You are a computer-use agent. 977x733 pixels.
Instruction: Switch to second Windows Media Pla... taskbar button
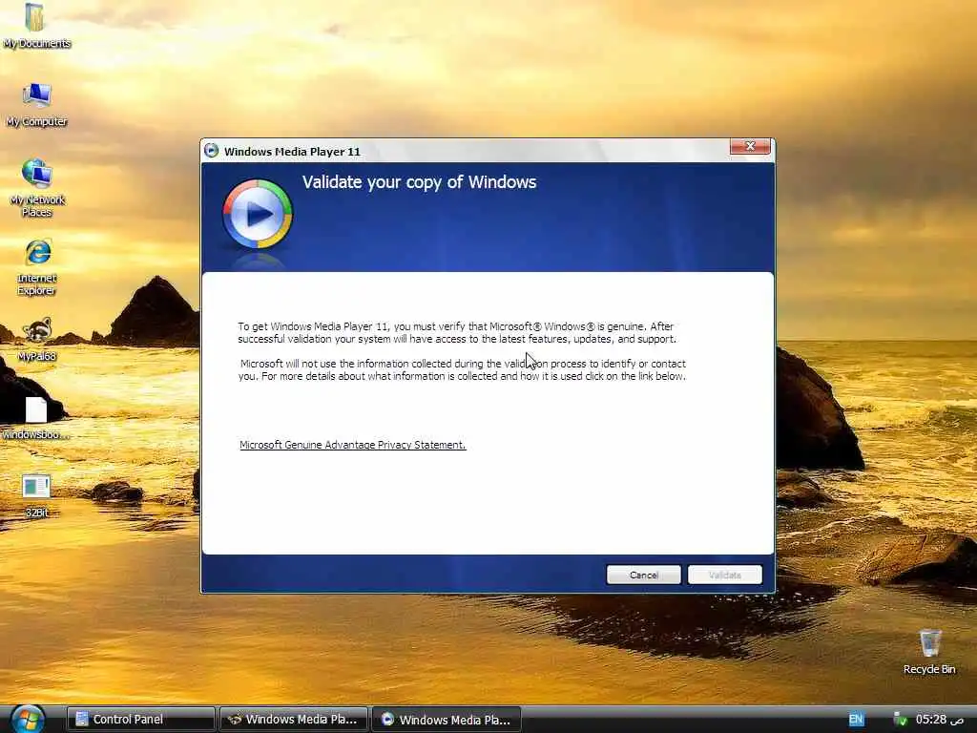[x=447, y=720]
